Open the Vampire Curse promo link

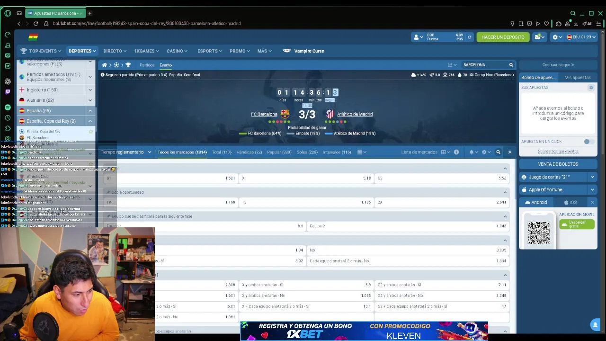tap(303, 51)
